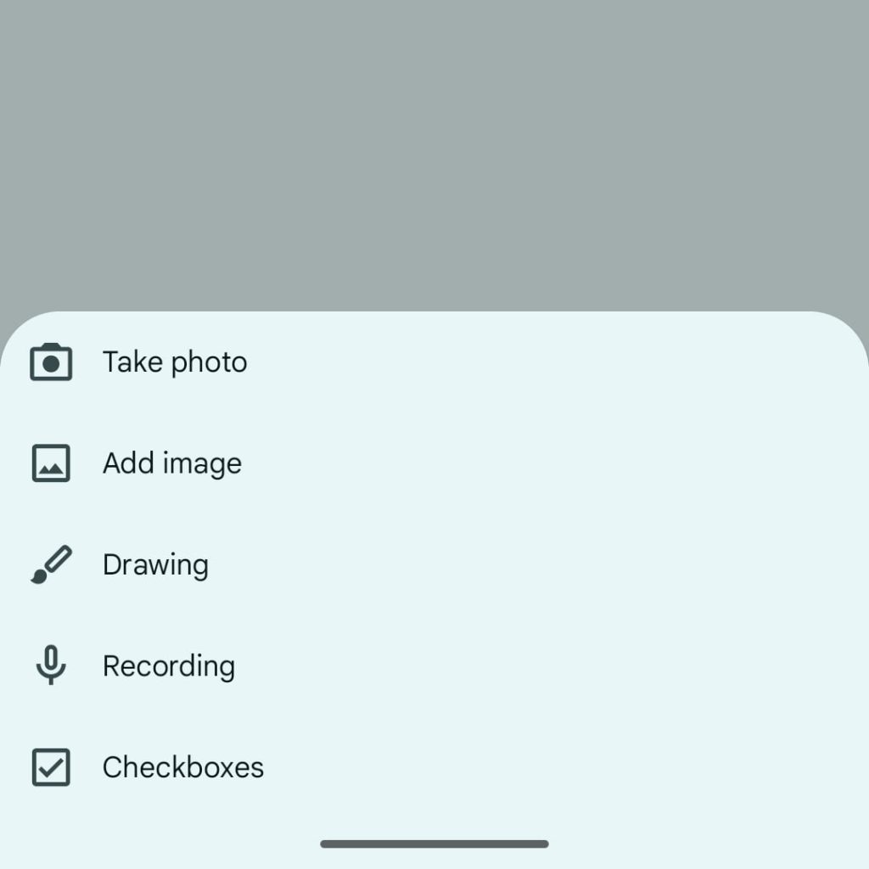Tap the microphone icon for Recording
This screenshot has height=869, width=869.
[x=51, y=666]
